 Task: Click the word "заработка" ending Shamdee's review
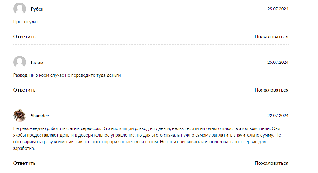pos(24,148)
